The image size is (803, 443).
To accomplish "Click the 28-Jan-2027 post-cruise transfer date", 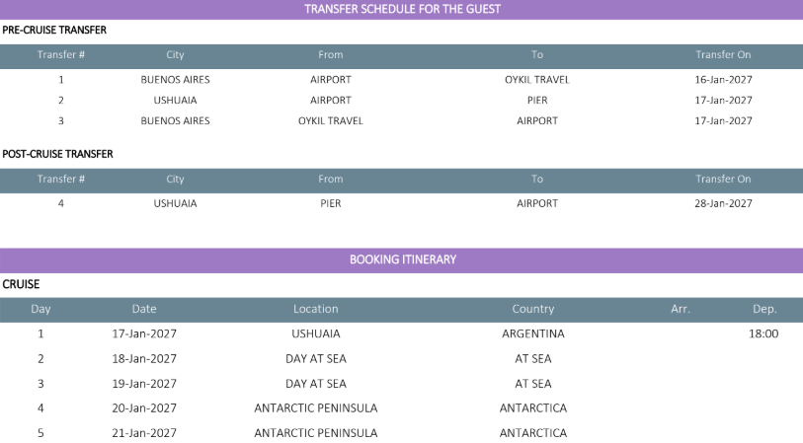I will pos(723,203).
